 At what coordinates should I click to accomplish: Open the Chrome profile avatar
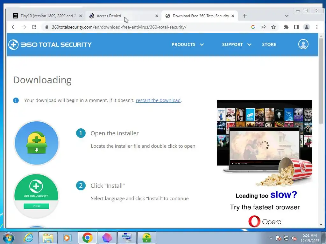[307, 27]
